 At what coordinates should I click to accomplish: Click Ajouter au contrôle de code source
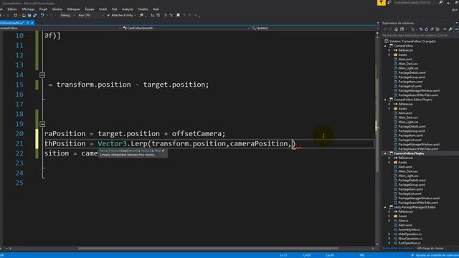(x=435, y=255)
